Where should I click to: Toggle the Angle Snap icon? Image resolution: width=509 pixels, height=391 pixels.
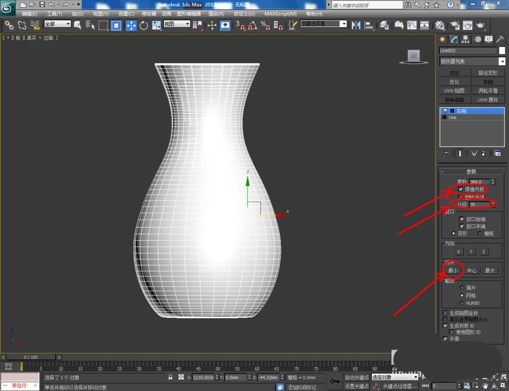(253, 25)
